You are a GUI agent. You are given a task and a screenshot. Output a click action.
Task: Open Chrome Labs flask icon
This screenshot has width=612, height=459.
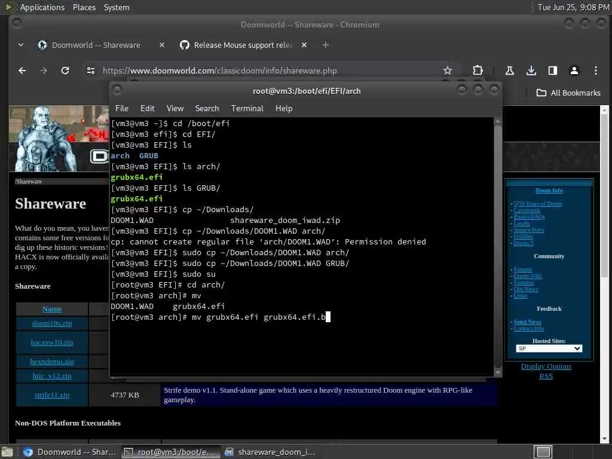tap(509, 71)
